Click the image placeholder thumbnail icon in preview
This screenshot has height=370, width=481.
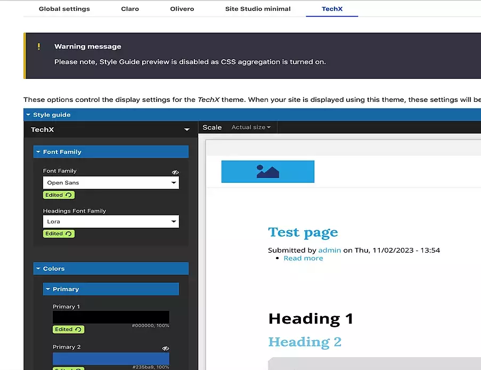268,172
